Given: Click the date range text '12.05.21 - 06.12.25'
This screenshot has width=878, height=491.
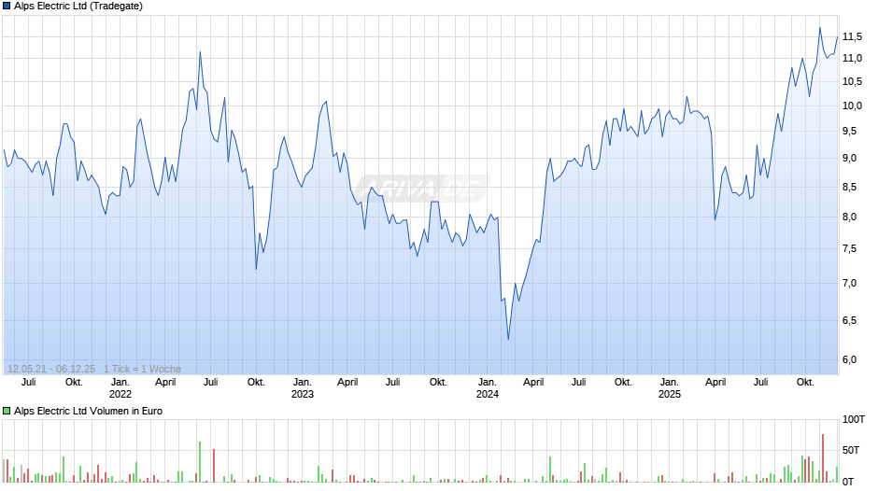Looking at the screenshot, I should coord(51,369).
